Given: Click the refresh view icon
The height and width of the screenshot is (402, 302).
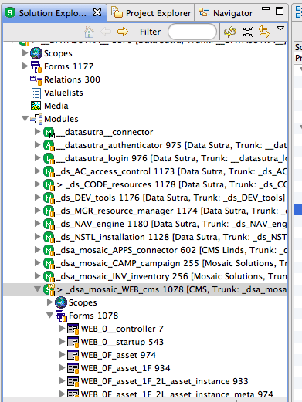Looking at the screenshot, I should pyautogui.click(x=230, y=32).
